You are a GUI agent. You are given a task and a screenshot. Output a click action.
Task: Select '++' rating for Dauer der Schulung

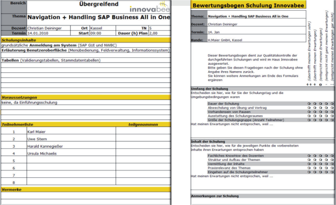pyautogui.click(x=309, y=104)
